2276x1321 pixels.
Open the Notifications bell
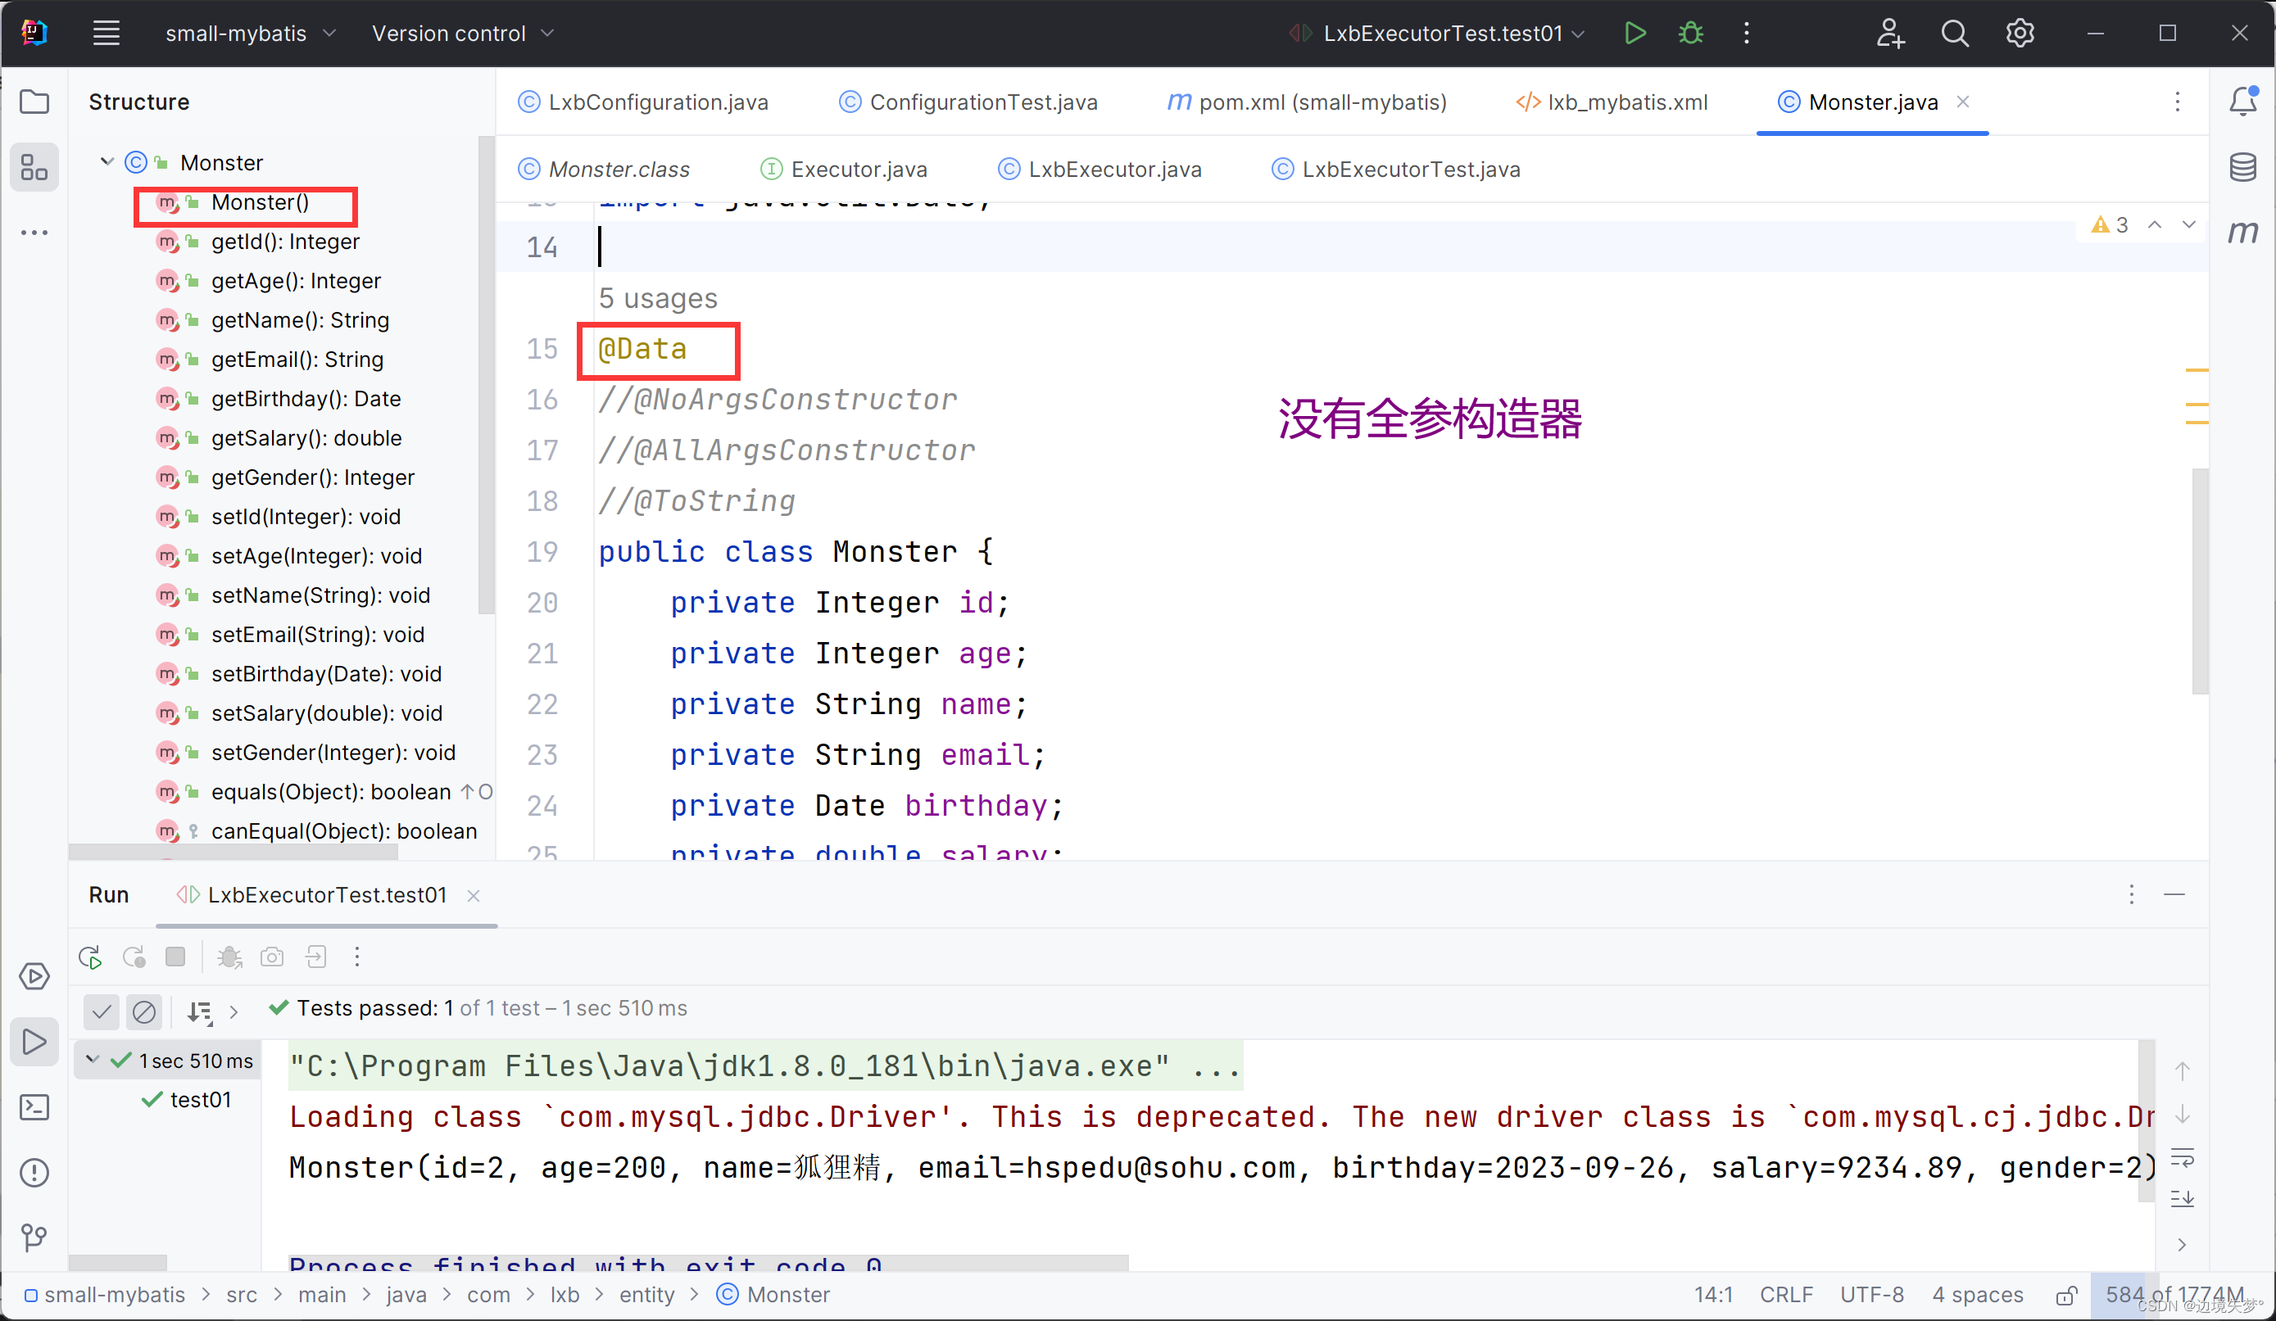pyautogui.click(x=2242, y=102)
